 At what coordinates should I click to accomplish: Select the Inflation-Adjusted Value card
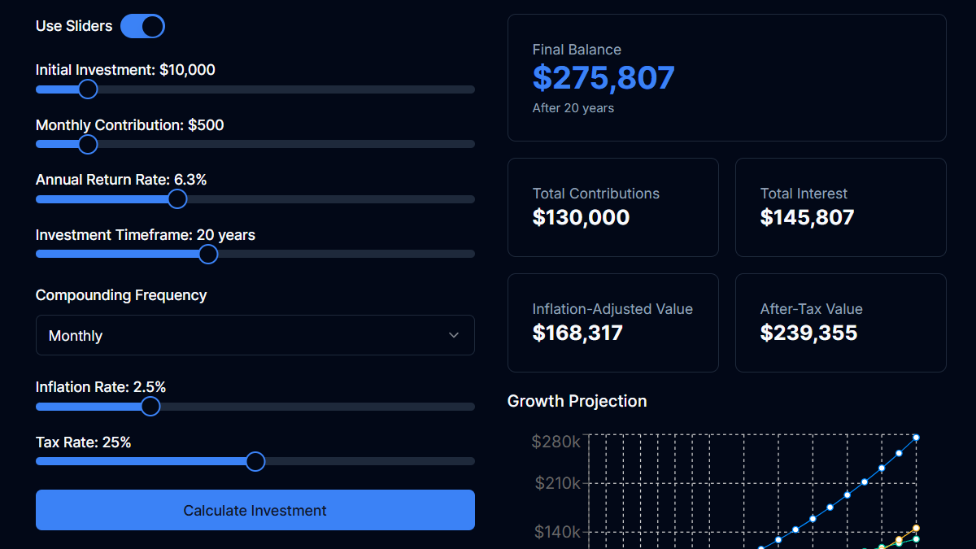[x=612, y=323]
